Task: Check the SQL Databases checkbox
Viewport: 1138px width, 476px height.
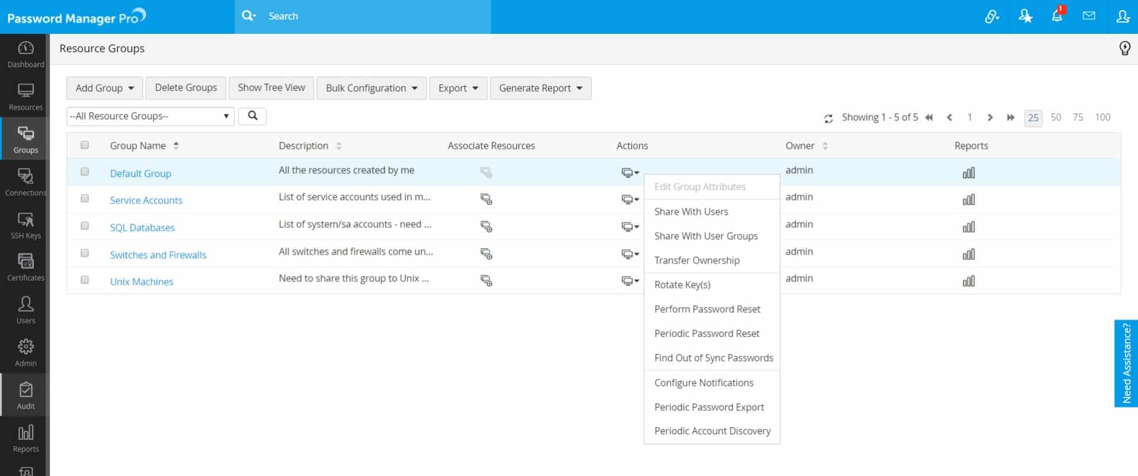Action: tap(84, 226)
